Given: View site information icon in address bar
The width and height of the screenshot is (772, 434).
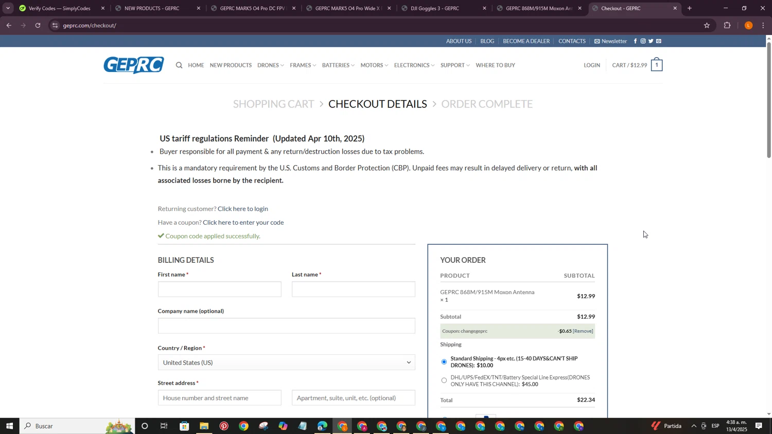Looking at the screenshot, I should coord(55,25).
